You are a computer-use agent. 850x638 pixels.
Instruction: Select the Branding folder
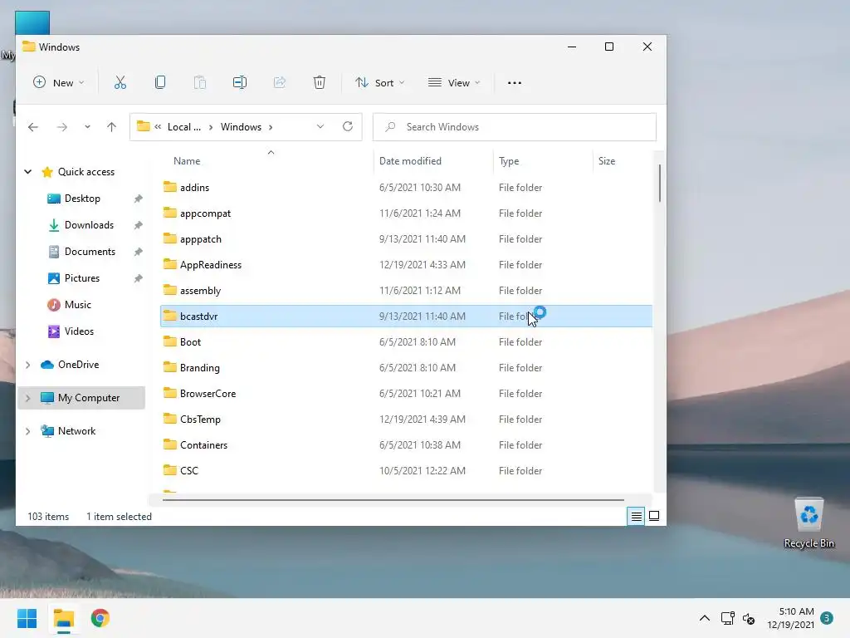(407, 368)
